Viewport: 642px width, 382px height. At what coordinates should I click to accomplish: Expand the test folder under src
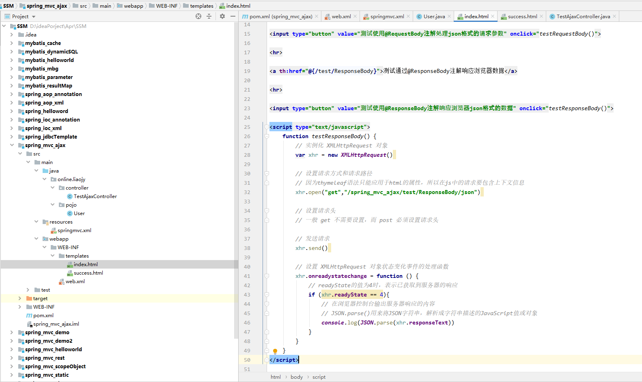28,290
